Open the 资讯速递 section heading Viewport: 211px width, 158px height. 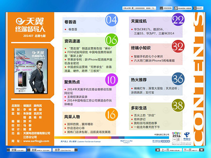click(x=72, y=41)
